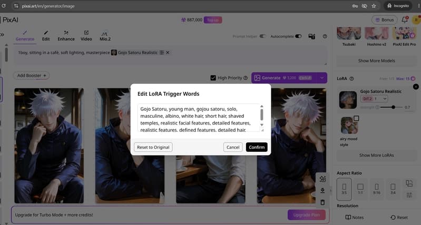Open the notifications bell
The width and height of the screenshot is (421, 225).
pos(404,19)
